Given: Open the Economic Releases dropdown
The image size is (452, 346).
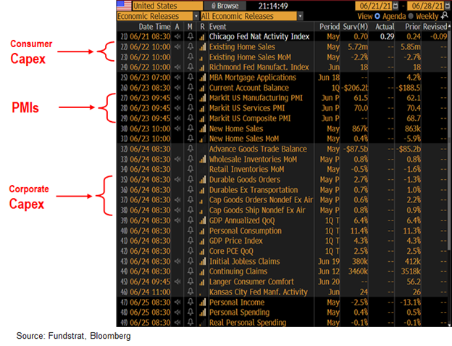Looking at the screenshot, I should coord(156,15).
